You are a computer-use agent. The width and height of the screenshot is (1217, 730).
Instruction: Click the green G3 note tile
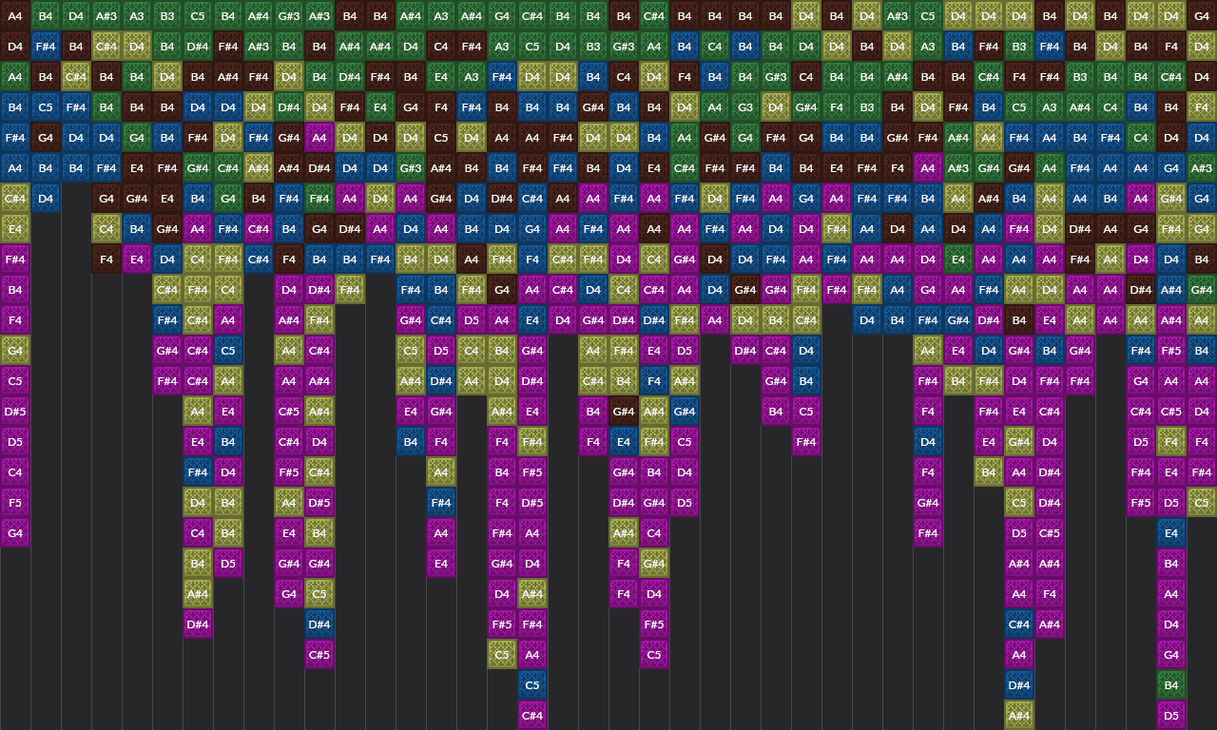[745, 106]
